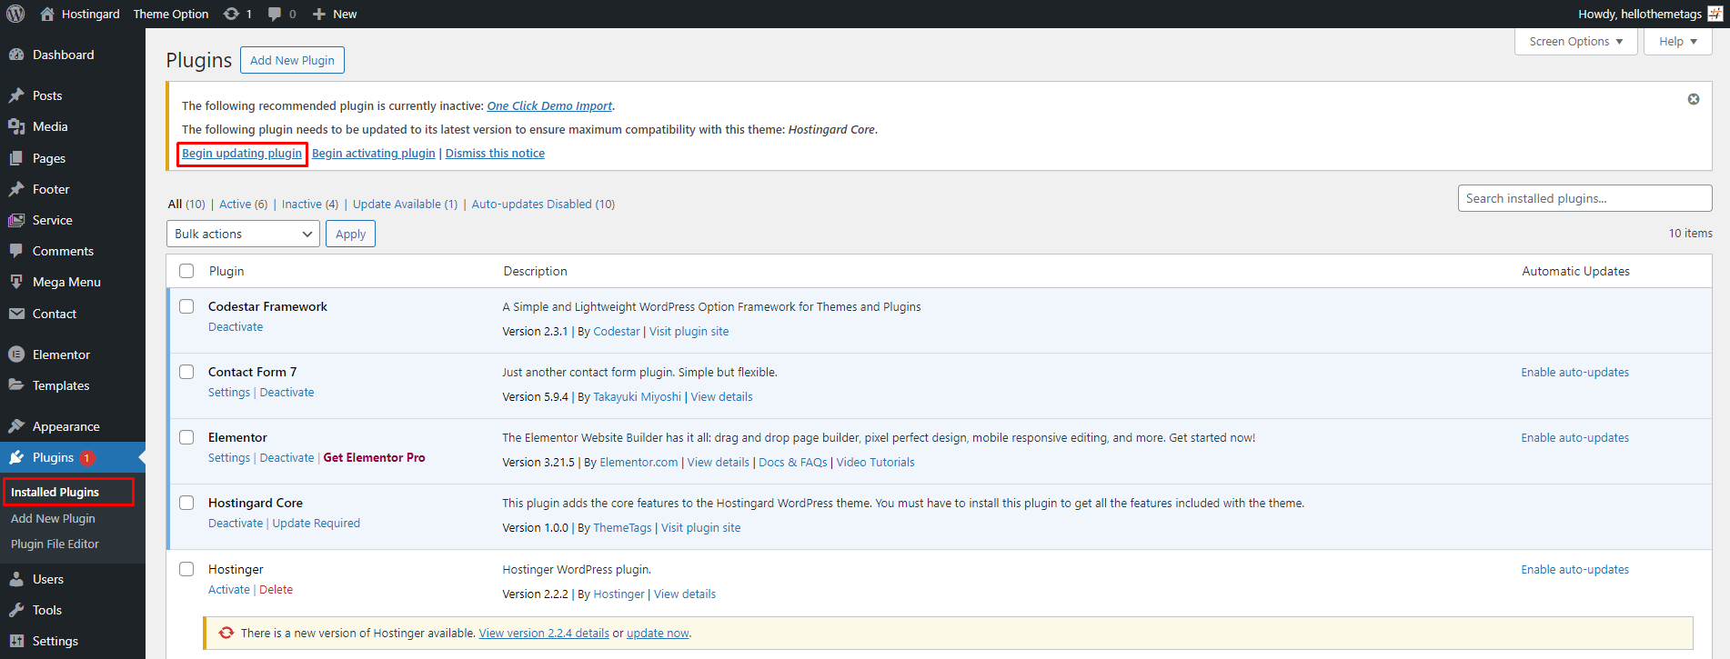This screenshot has height=659, width=1730.
Task: Click the Pages icon in sidebar
Action: point(16,158)
